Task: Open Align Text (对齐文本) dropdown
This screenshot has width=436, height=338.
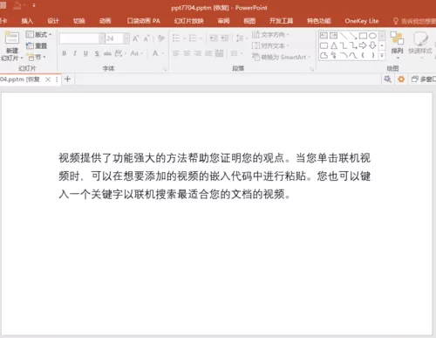Action: click(x=270, y=45)
